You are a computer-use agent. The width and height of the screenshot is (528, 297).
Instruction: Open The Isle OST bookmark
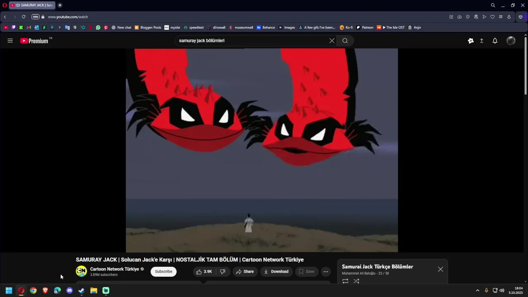390,28
